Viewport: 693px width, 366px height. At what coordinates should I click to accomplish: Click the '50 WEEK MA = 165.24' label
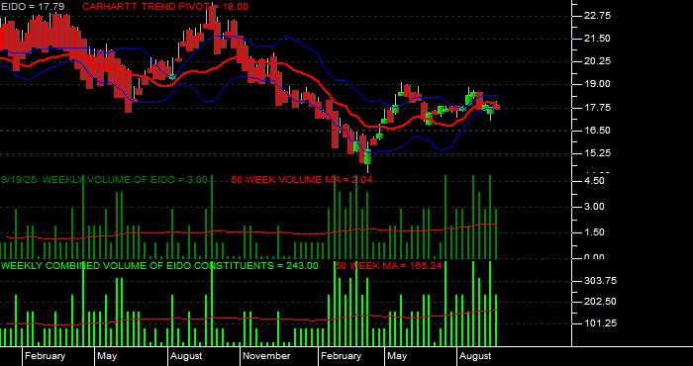(388, 266)
